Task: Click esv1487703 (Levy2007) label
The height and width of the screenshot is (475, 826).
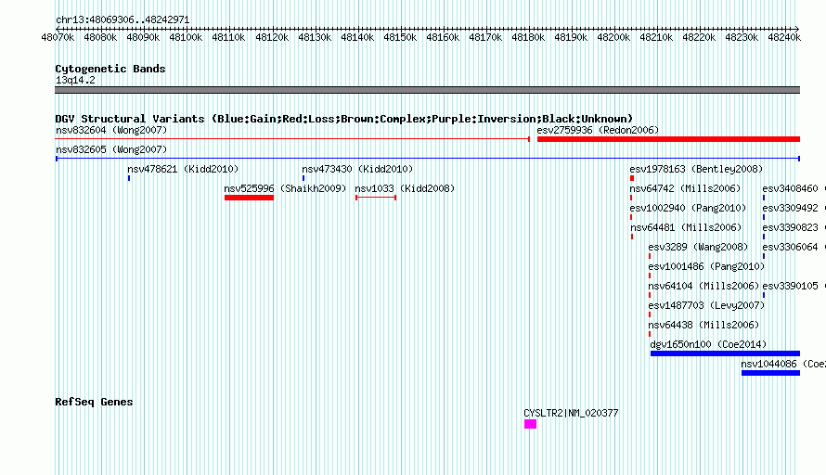Action: click(706, 305)
